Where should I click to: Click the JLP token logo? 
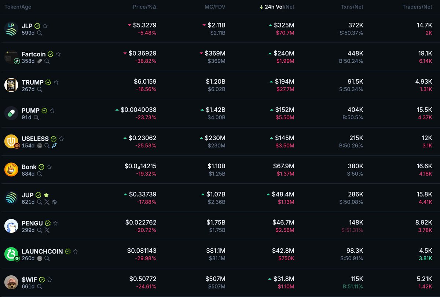[11, 29]
